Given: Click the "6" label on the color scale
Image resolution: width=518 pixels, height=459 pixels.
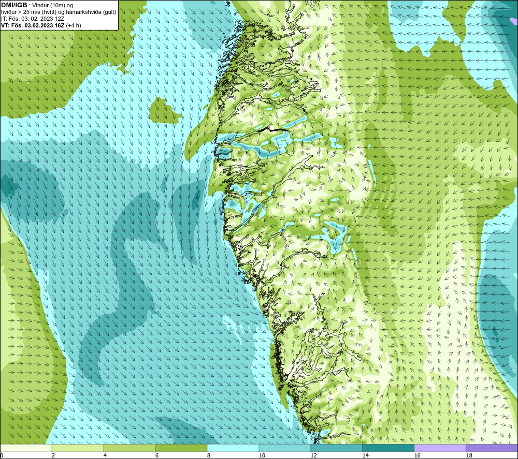Looking at the screenshot, I should (x=157, y=456).
